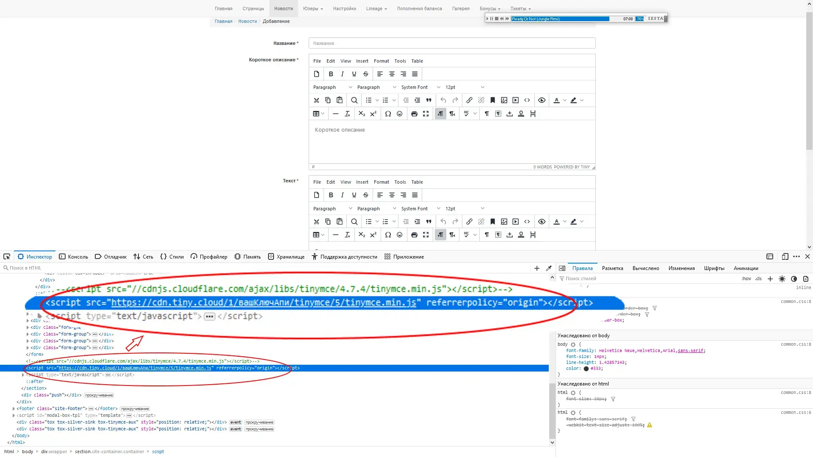
Task: Click Page break icon in Текст editor
Action: point(533,235)
